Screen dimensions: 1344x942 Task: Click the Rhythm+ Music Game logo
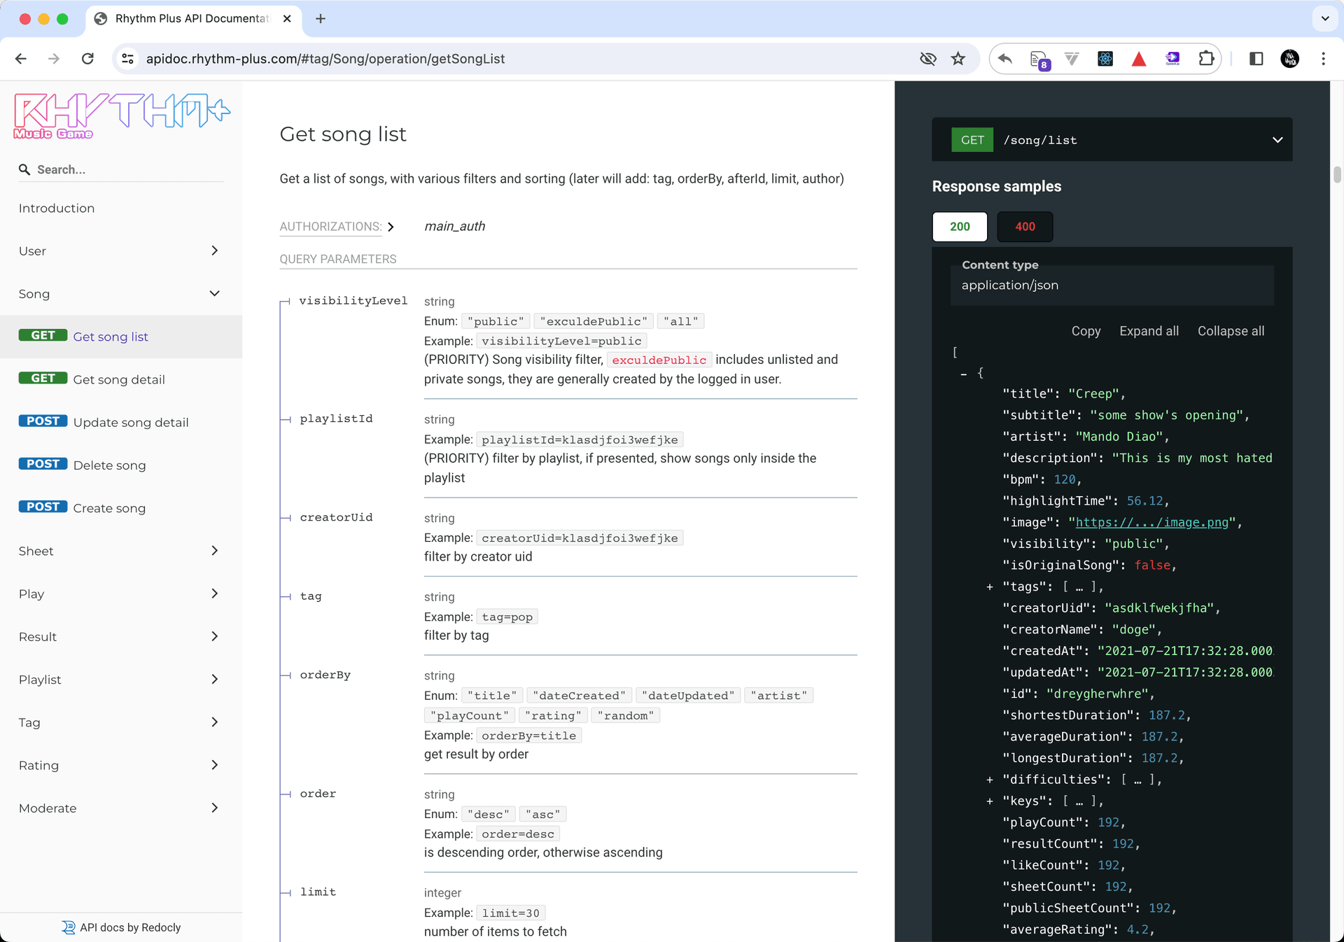click(122, 116)
